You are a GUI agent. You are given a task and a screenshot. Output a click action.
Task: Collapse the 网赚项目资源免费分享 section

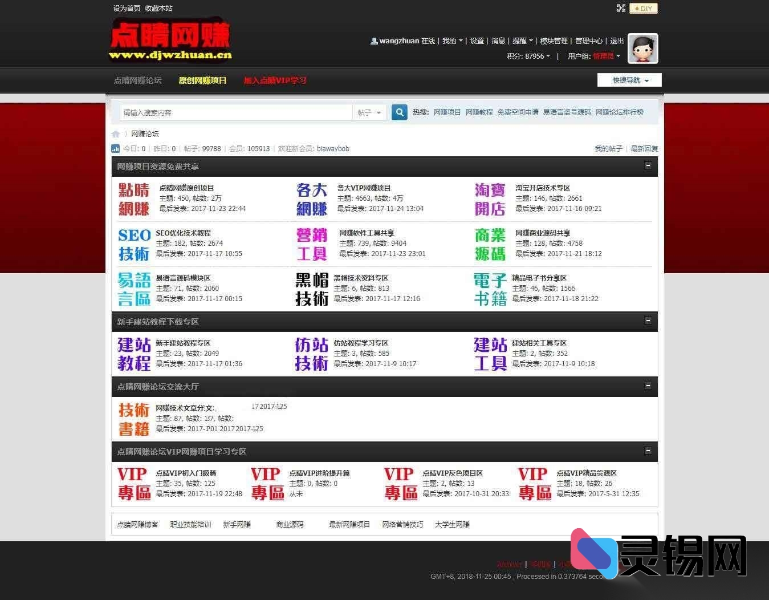point(648,165)
